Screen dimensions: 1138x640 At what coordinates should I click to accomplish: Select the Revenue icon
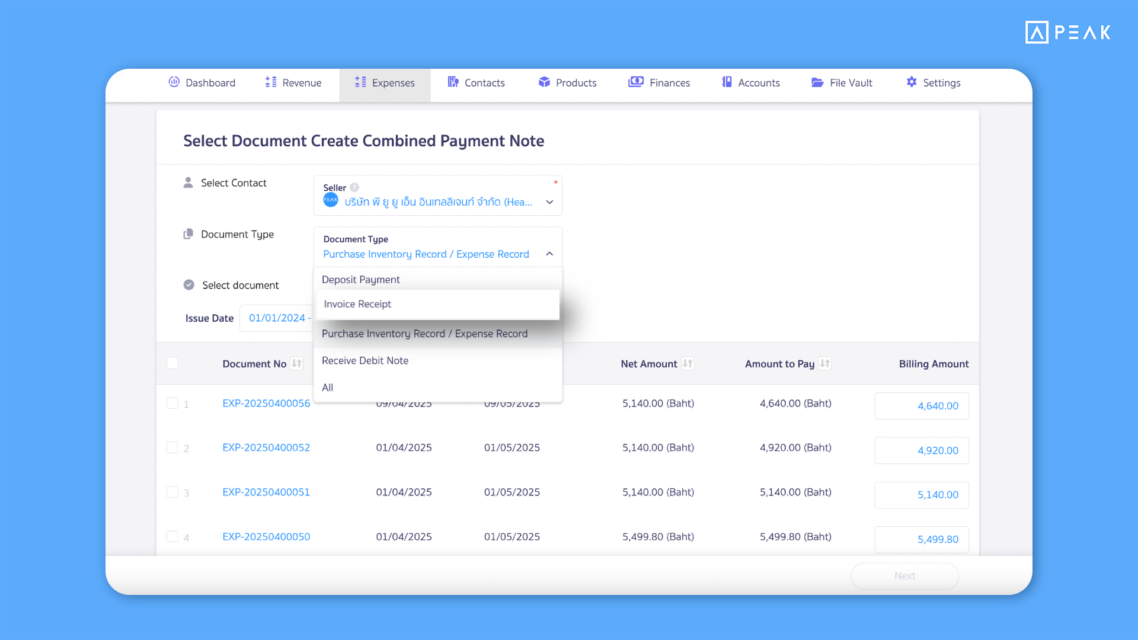point(271,82)
